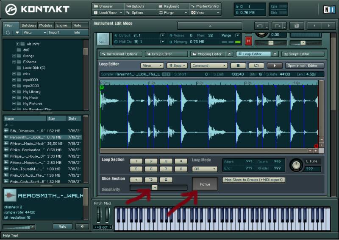Click the play button in Loop Editor
Viewport: 339px width, 240px height.
275,65
